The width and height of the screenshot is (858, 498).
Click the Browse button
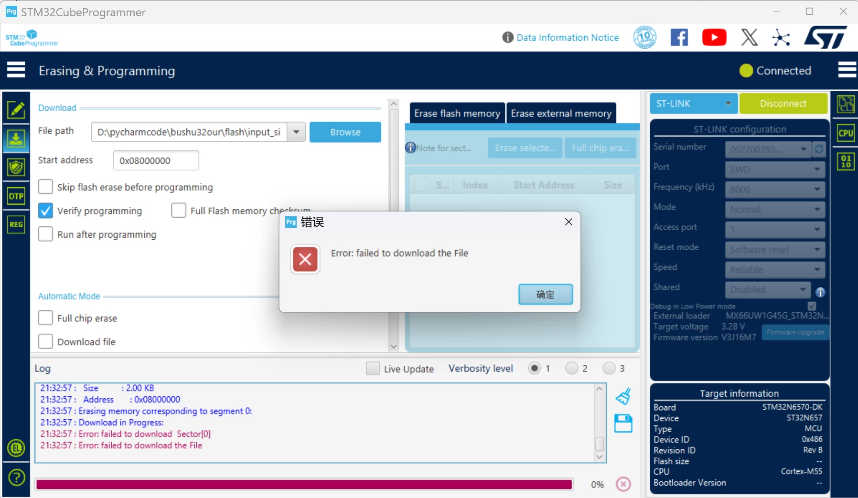tap(345, 132)
